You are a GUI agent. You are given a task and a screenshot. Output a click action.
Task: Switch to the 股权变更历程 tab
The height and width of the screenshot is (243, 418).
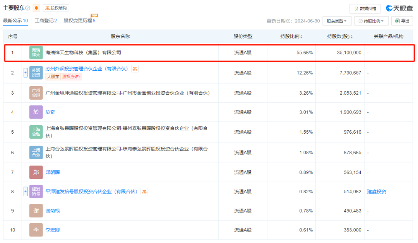79,20
